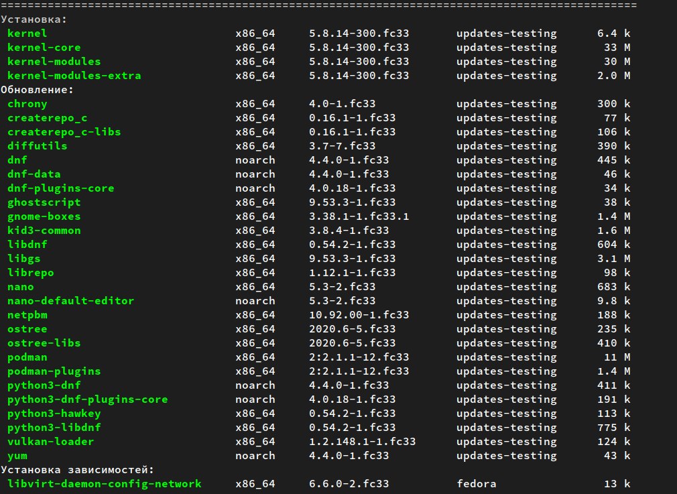The image size is (677, 494).
Task: Click the ghostscript package name
Action: point(44,202)
